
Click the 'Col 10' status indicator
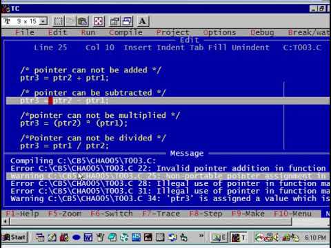(100, 48)
